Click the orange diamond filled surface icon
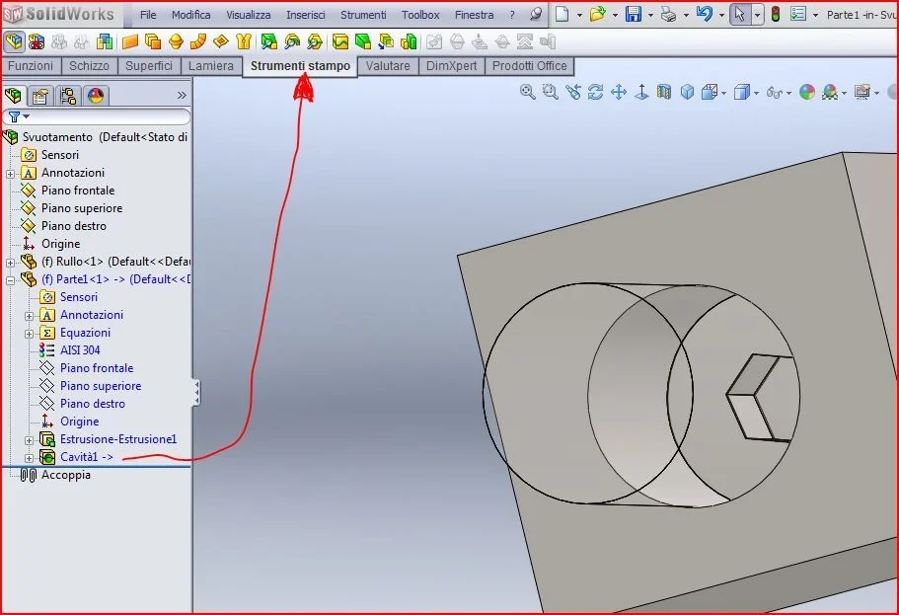The image size is (899, 615). [x=221, y=41]
